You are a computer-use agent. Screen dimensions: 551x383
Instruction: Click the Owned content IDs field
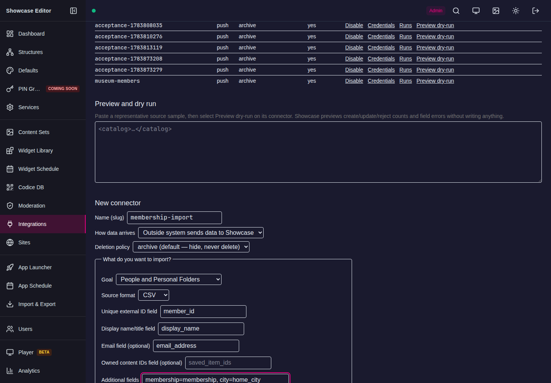(x=228, y=363)
